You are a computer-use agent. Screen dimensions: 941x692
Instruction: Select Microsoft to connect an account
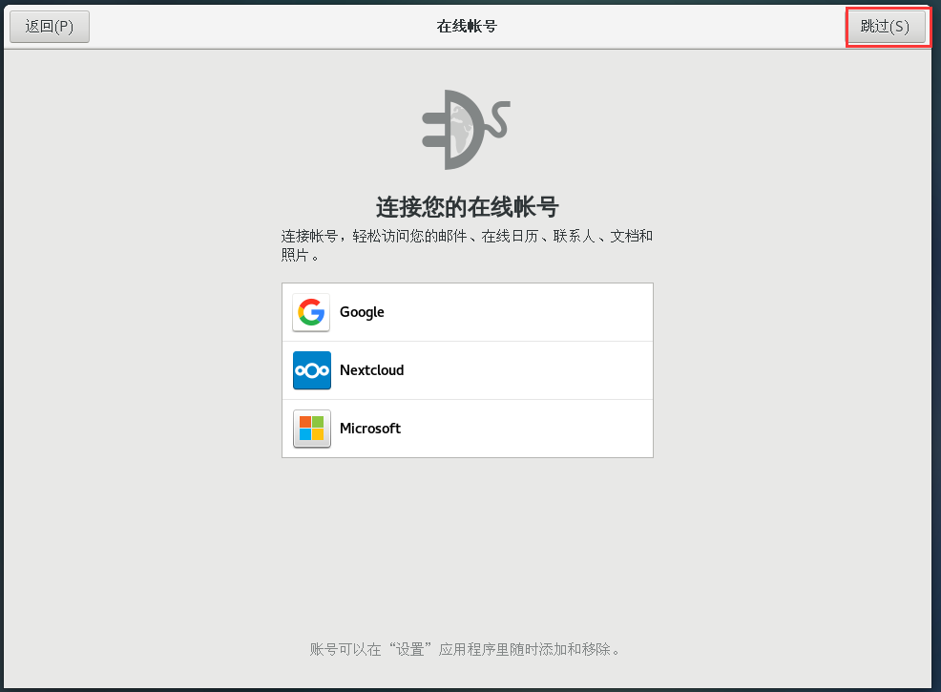click(467, 428)
